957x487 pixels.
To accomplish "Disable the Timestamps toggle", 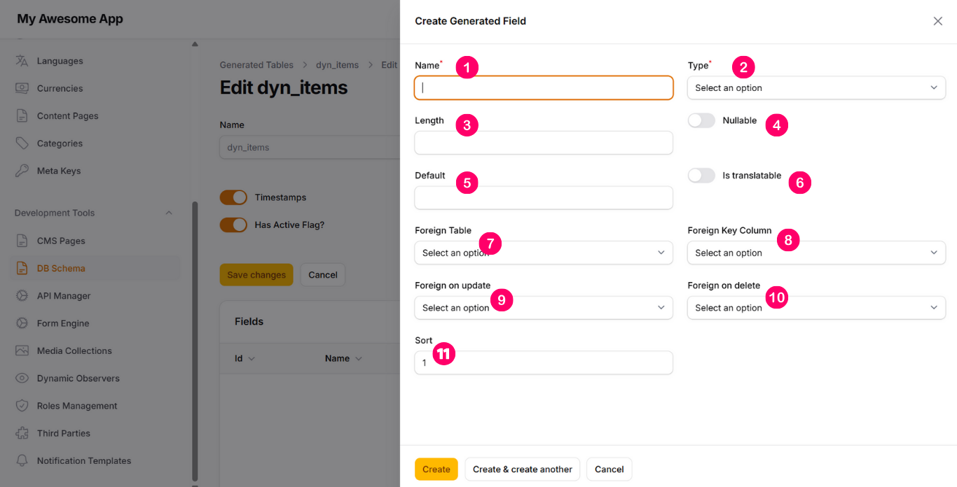I will click(x=233, y=197).
